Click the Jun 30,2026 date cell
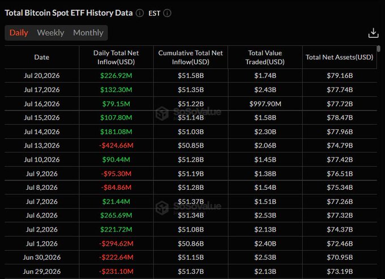385x279 pixels. point(42,258)
